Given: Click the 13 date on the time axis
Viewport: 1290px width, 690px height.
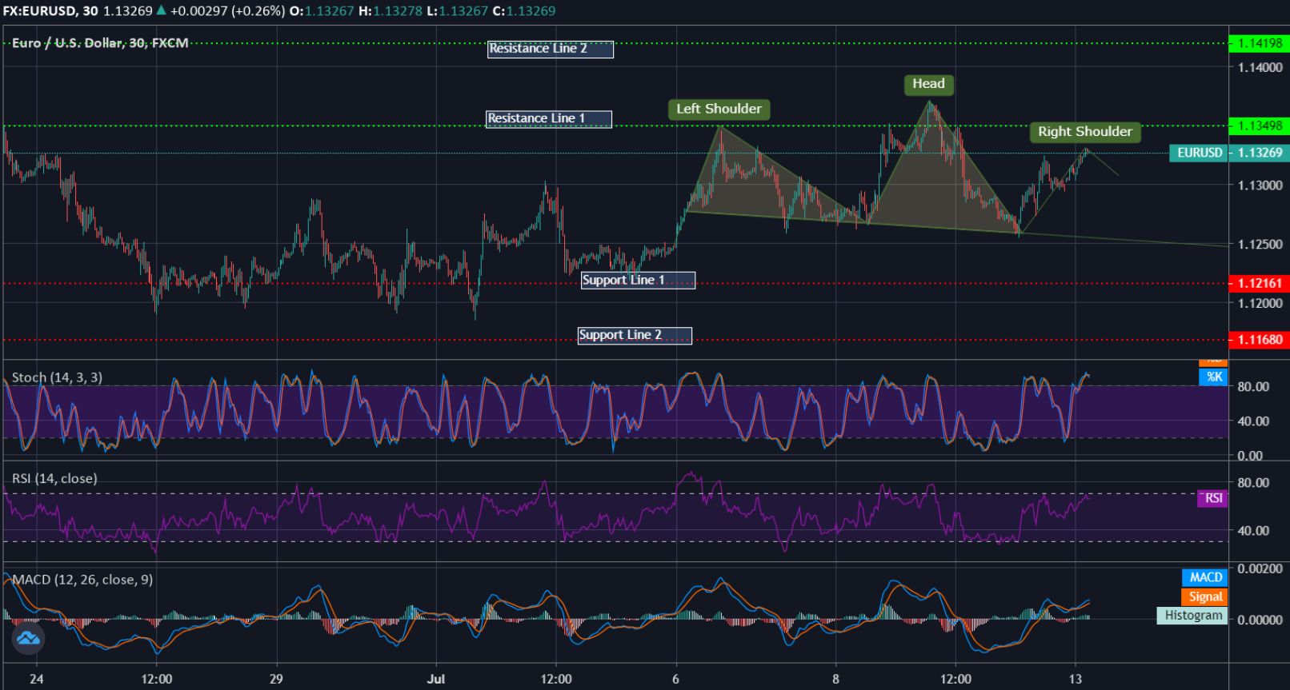Looking at the screenshot, I should (1075, 679).
